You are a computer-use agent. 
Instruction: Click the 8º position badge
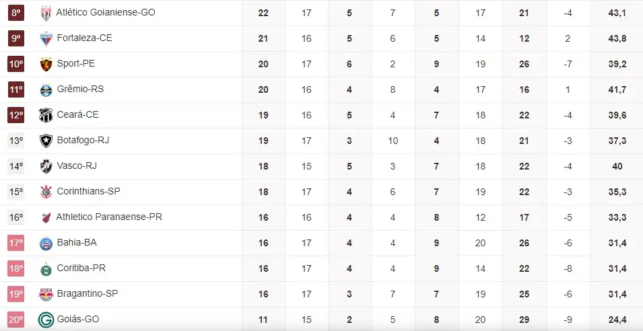16,13
